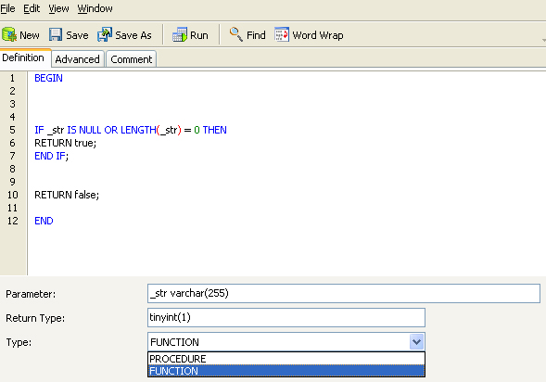Click the New label in toolbar
Image resolution: width=546 pixels, height=382 pixels.
(30, 35)
